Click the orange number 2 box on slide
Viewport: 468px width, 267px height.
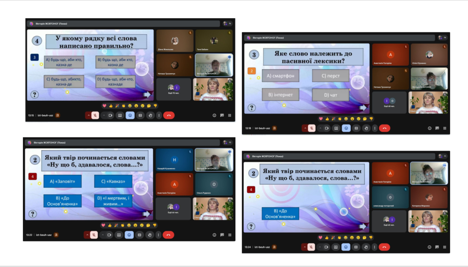pyautogui.click(x=251, y=71)
